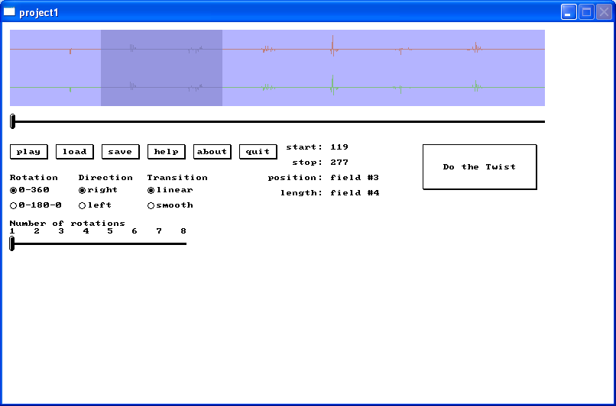Select linear transition option
616x406 pixels.
coord(151,190)
